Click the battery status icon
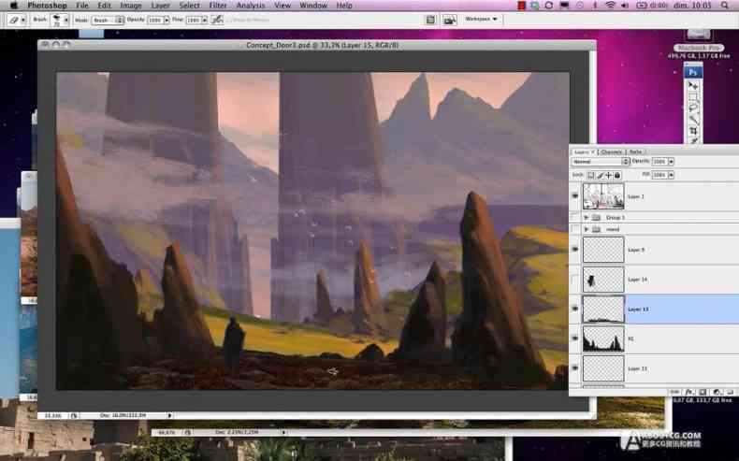 [x=642, y=6]
